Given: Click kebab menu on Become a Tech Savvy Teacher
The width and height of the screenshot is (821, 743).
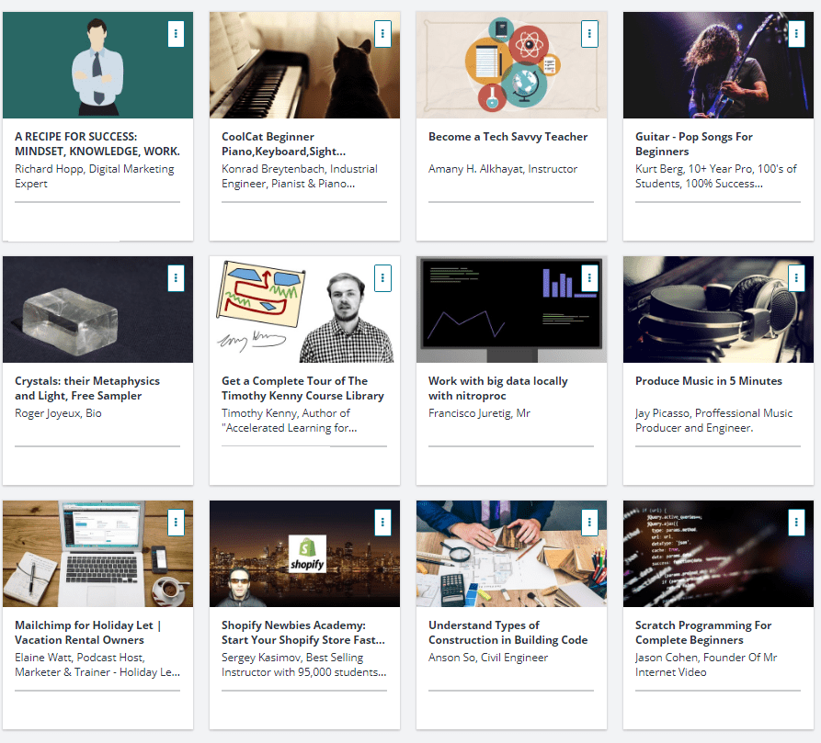Looking at the screenshot, I should click(590, 34).
